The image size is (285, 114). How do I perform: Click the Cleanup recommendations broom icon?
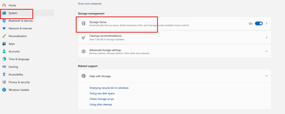[x=83, y=37]
